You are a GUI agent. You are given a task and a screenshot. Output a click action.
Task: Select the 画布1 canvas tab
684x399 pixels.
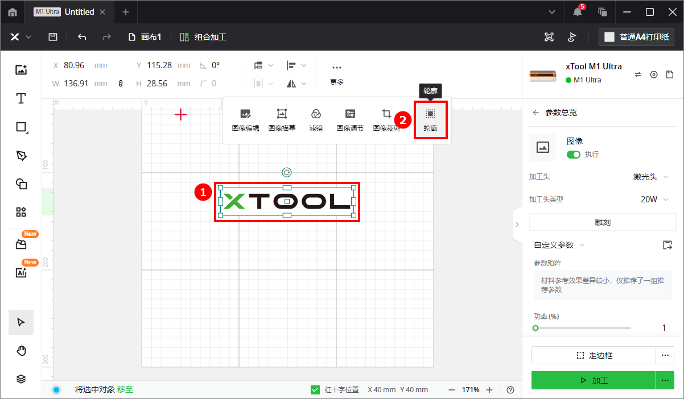pos(145,37)
